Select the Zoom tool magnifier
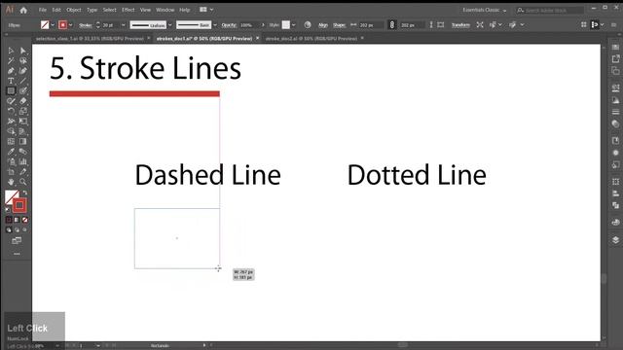 (23, 182)
